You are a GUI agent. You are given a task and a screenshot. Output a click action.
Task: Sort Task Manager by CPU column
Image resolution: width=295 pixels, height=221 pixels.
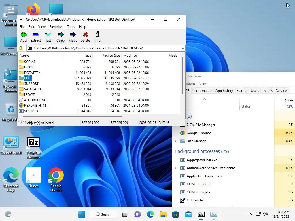pyautogui.click(x=284, y=103)
